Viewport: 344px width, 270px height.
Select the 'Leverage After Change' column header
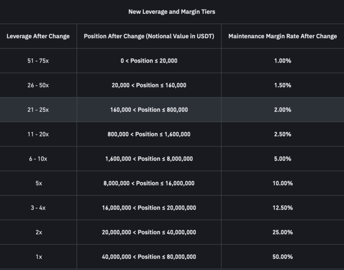point(38,36)
